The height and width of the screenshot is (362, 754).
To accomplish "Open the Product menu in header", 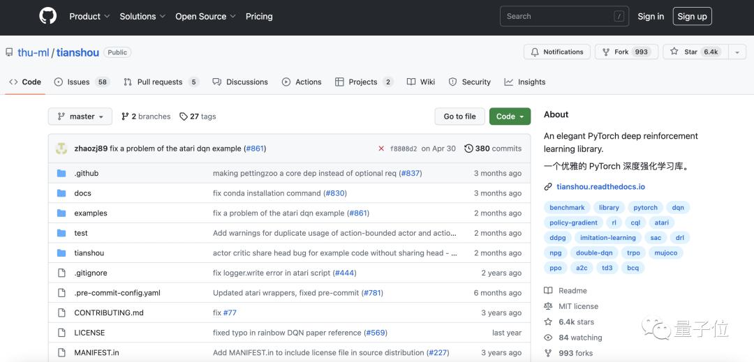I will [89, 17].
